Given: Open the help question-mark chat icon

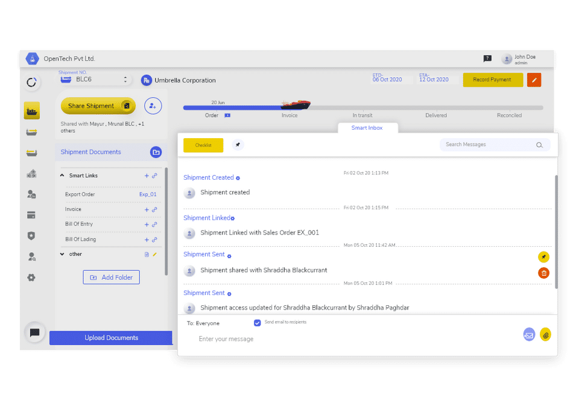Looking at the screenshot, I should point(487,59).
